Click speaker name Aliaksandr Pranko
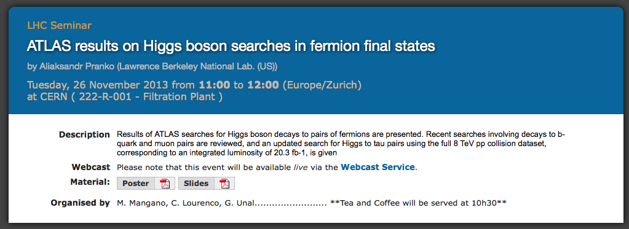Viewport: 629px width, 229px height. point(77,66)
